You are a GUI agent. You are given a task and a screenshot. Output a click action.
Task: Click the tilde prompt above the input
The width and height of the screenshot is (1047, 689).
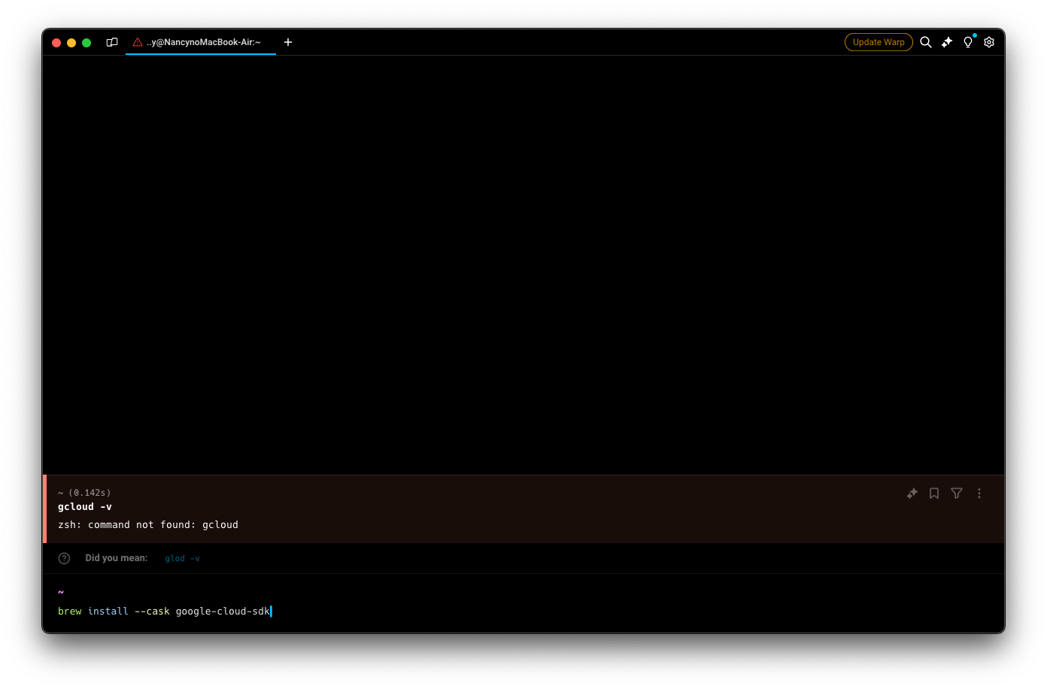pyautogui.click(x=61, y=592)
